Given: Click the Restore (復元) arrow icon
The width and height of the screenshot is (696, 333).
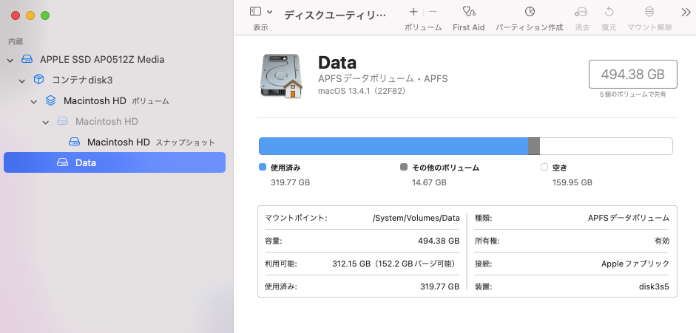Looking at the screenshot, I should coord(609,12).
